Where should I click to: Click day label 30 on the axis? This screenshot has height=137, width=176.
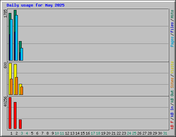click(x=160, y=133)
